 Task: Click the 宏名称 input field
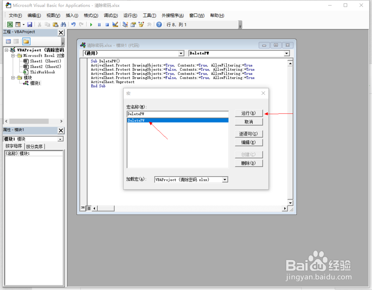(x=178, y=114)
